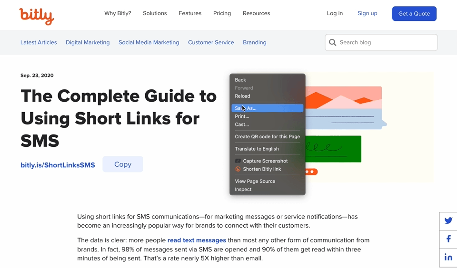Share article on Facebook

(448, 239)
